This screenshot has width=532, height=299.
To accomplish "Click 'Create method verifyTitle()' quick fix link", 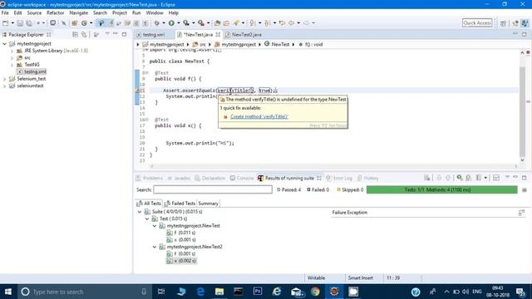I will (x=259, y=116).
